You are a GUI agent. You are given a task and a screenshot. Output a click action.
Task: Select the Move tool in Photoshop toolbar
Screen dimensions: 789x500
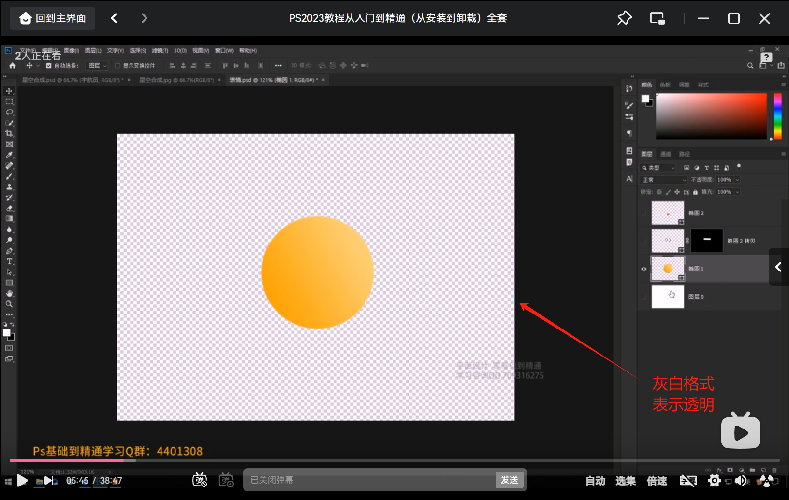pos(9,91)
